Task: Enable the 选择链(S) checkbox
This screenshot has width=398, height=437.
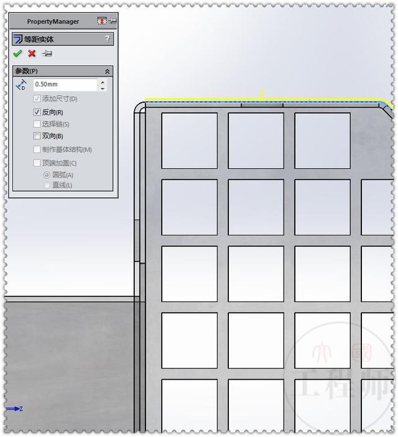Action: [x=37, y=124]
